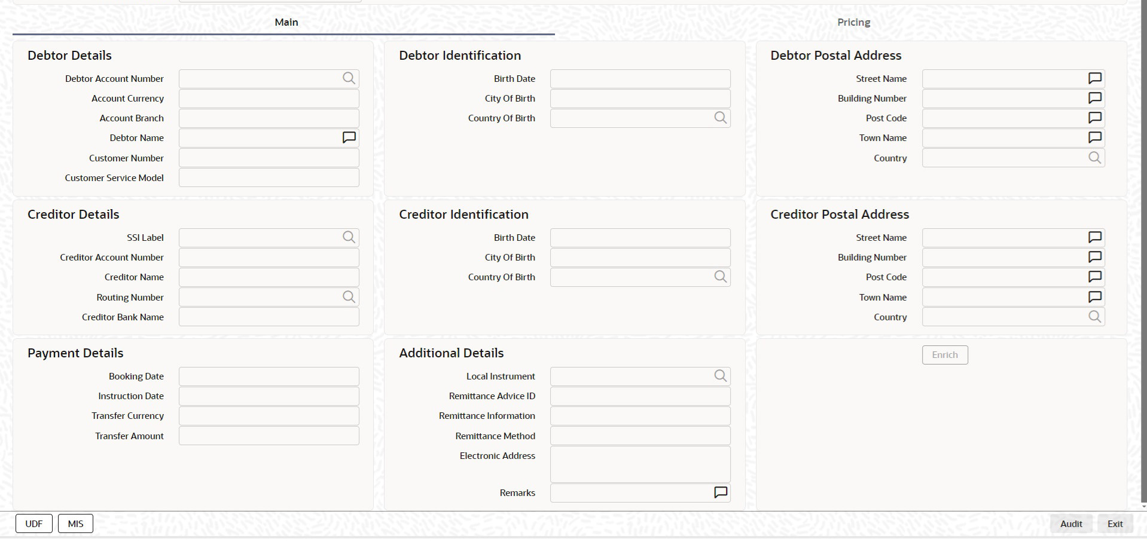The image size is (1147, 542).
Task: Expand Remarks comment editor icon
Action: pos(721,492)
